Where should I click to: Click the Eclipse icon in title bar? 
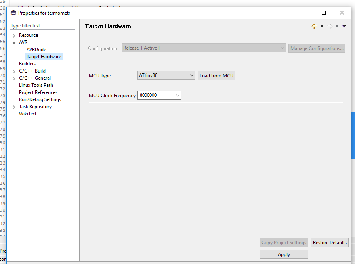tap(13, 13)
